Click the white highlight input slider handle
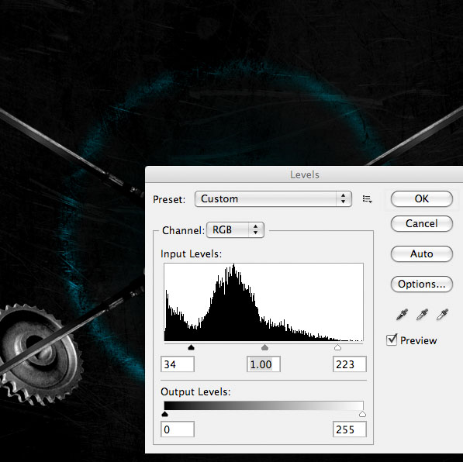 tap(337, 347)
